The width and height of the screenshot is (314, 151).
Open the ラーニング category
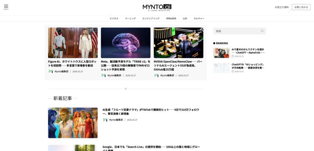click(130, 18)
